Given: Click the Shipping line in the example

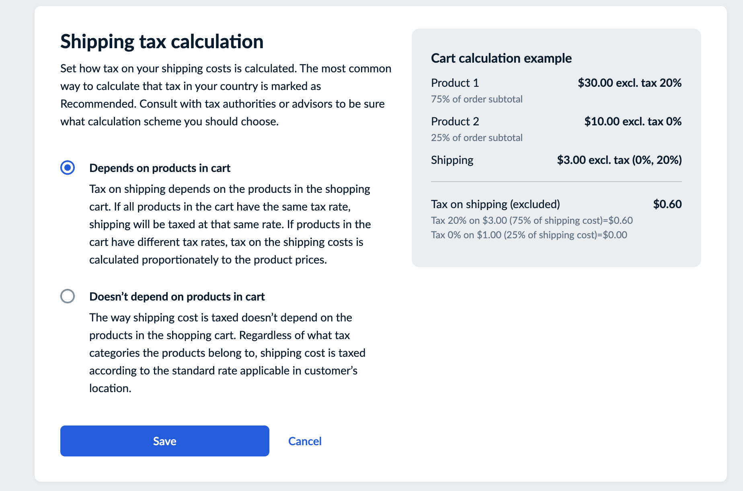Looking at the screenshot, I should (x=452, y=160).
